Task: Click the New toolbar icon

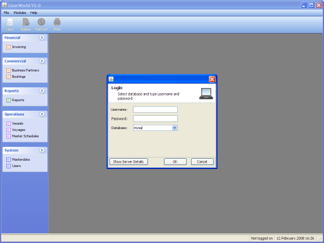Action: point(9,22)
